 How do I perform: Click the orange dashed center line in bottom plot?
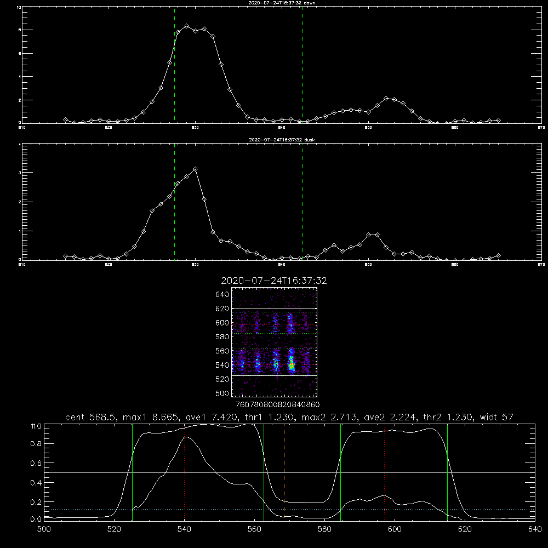(x=284, y=472)
